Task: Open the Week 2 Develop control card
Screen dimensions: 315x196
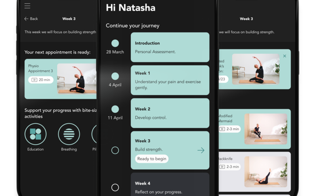Action: point(170,113)
